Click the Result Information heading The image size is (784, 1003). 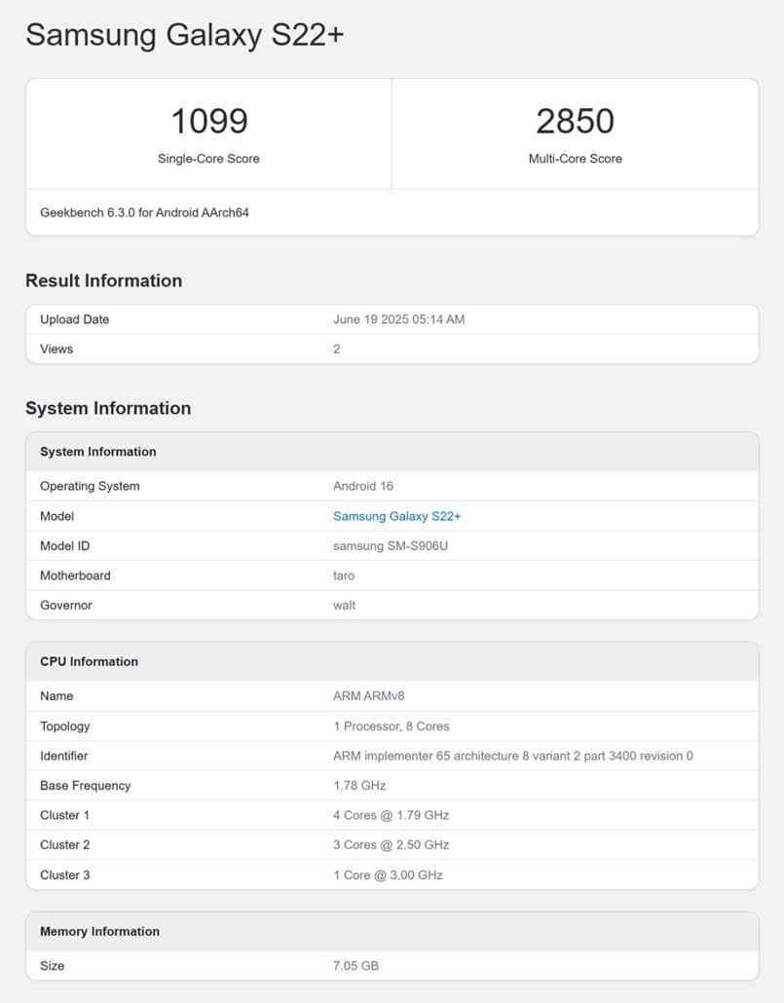coord(103,280)
